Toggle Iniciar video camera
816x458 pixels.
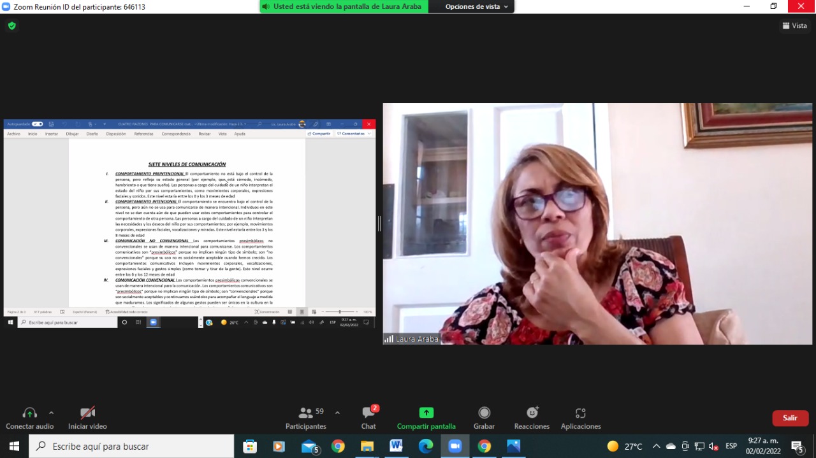coord(87,419)
